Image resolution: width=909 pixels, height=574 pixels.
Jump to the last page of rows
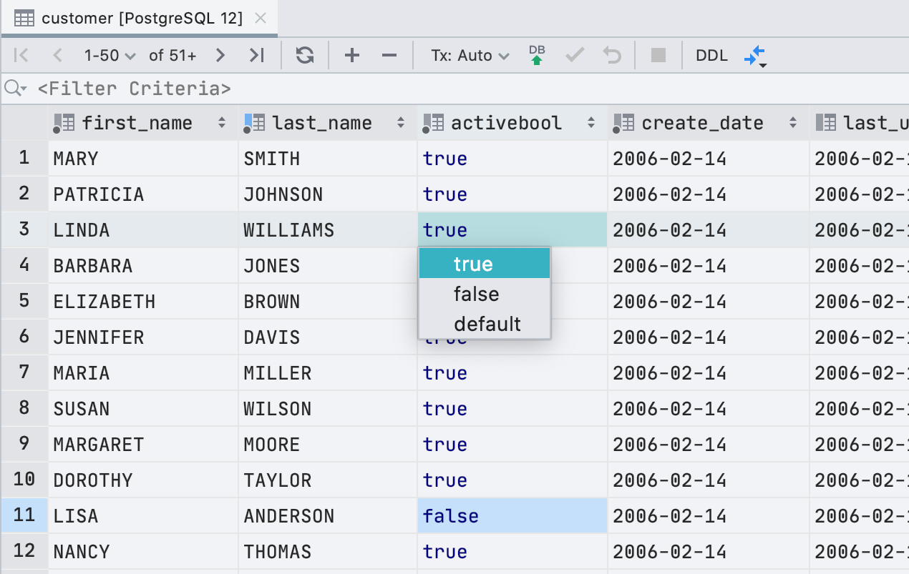click(256, 55)
